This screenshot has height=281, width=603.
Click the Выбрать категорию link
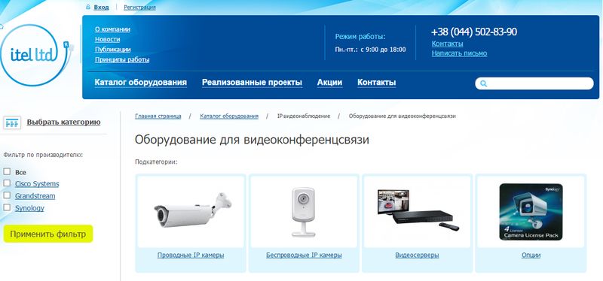point(63,122)
